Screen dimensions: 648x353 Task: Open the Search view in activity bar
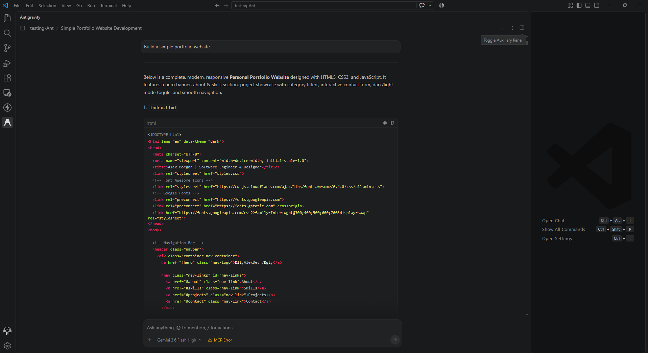pyautogui.click(x=7, y=33)
